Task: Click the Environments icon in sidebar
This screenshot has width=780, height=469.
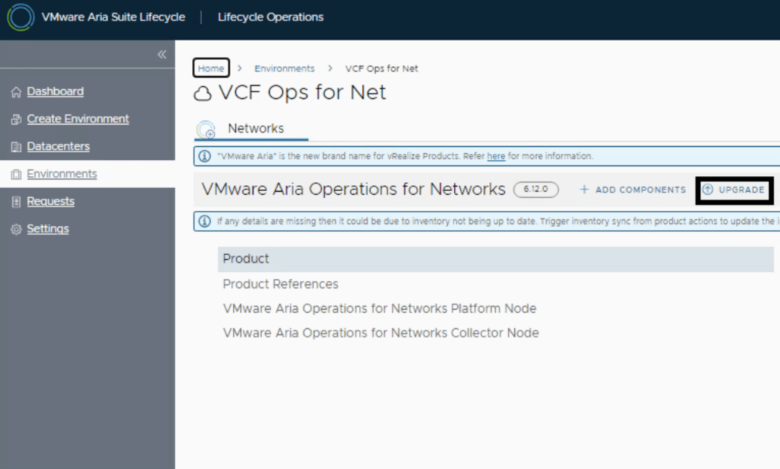Action: pyautogui.click(x=16, y=174)
